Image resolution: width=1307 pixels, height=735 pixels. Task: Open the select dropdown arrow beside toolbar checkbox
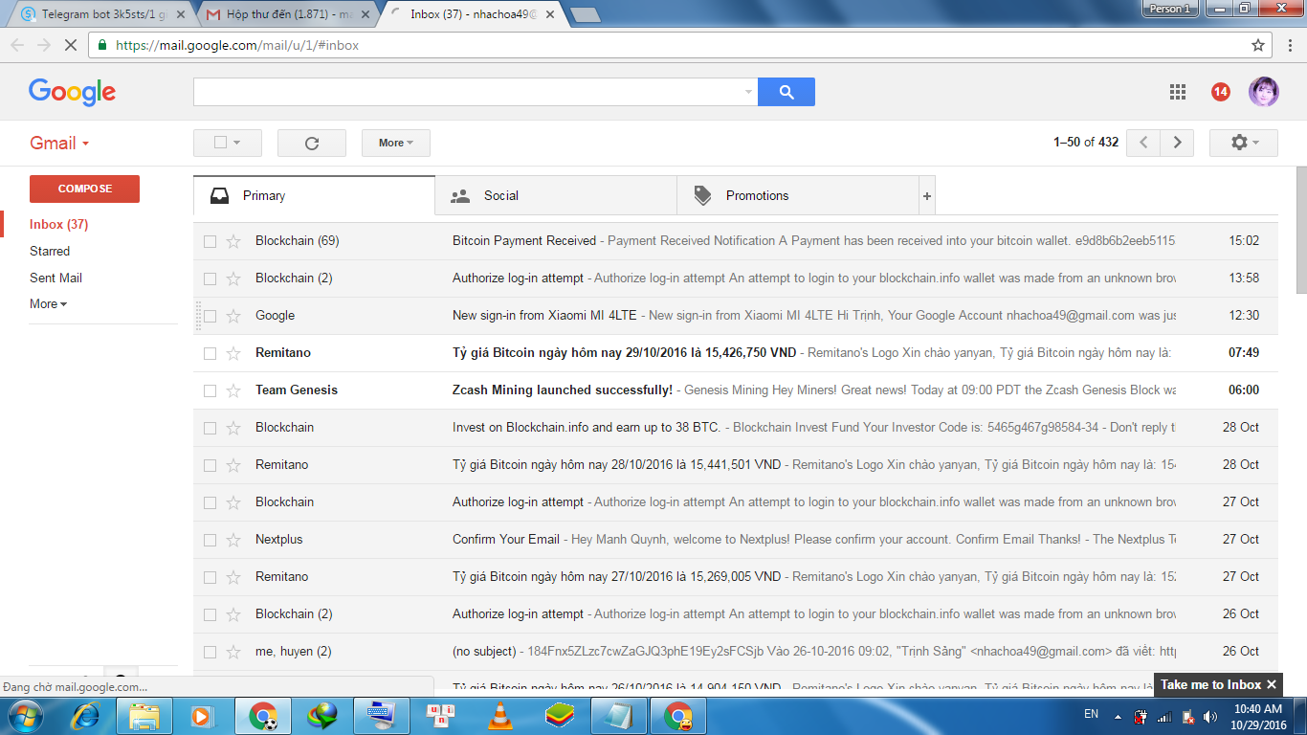[x=236, y=143]
